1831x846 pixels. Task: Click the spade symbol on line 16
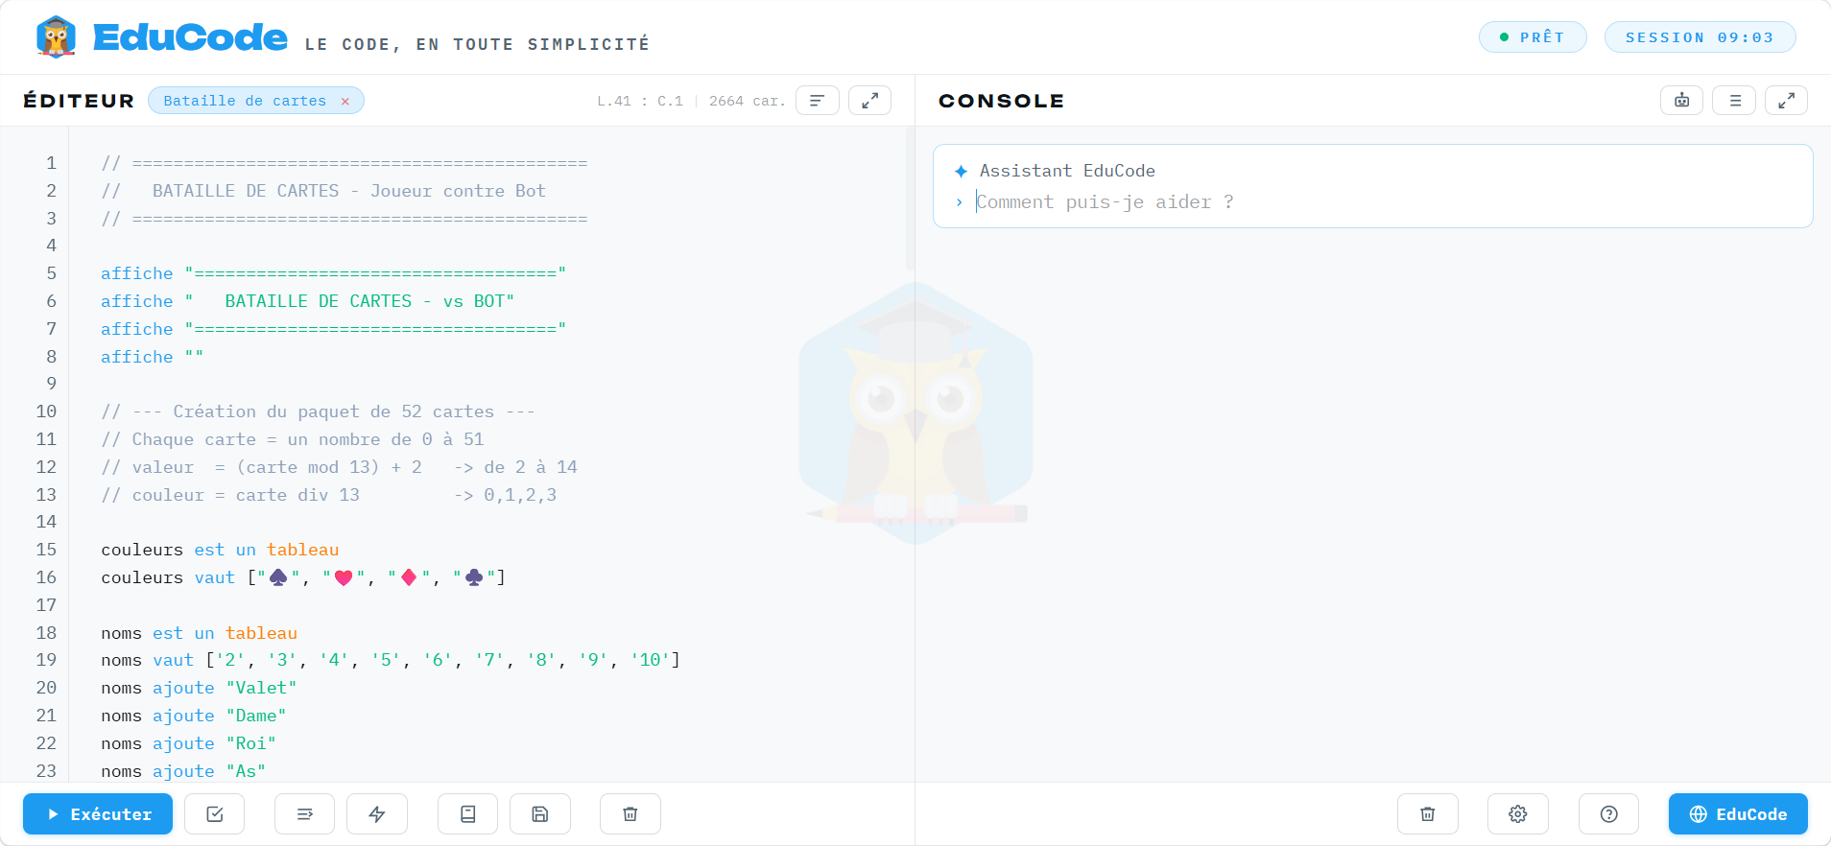click(x=278, y=577)
